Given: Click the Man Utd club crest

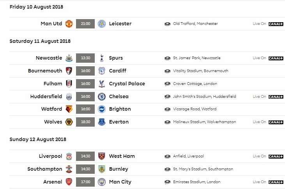Looking at the screenshot, I should (69, 24).
